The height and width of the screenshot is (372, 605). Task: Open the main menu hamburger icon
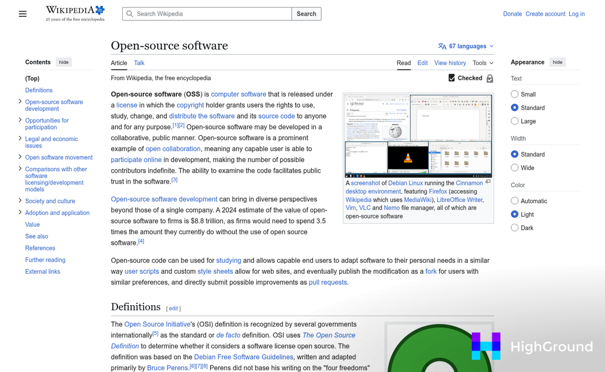[23, 14]
